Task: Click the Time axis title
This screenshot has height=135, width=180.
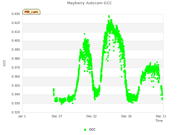Action: pos(159,121)
